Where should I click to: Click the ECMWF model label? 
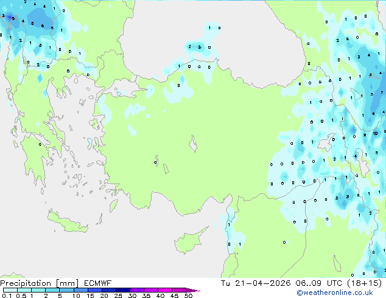[97, 283]
